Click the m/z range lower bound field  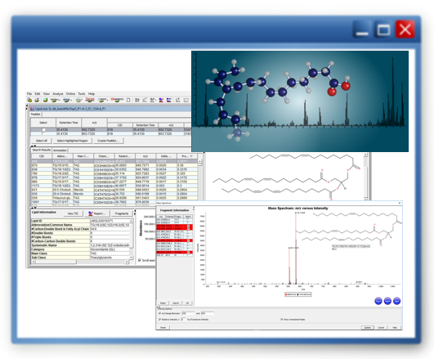pos(188,313)
